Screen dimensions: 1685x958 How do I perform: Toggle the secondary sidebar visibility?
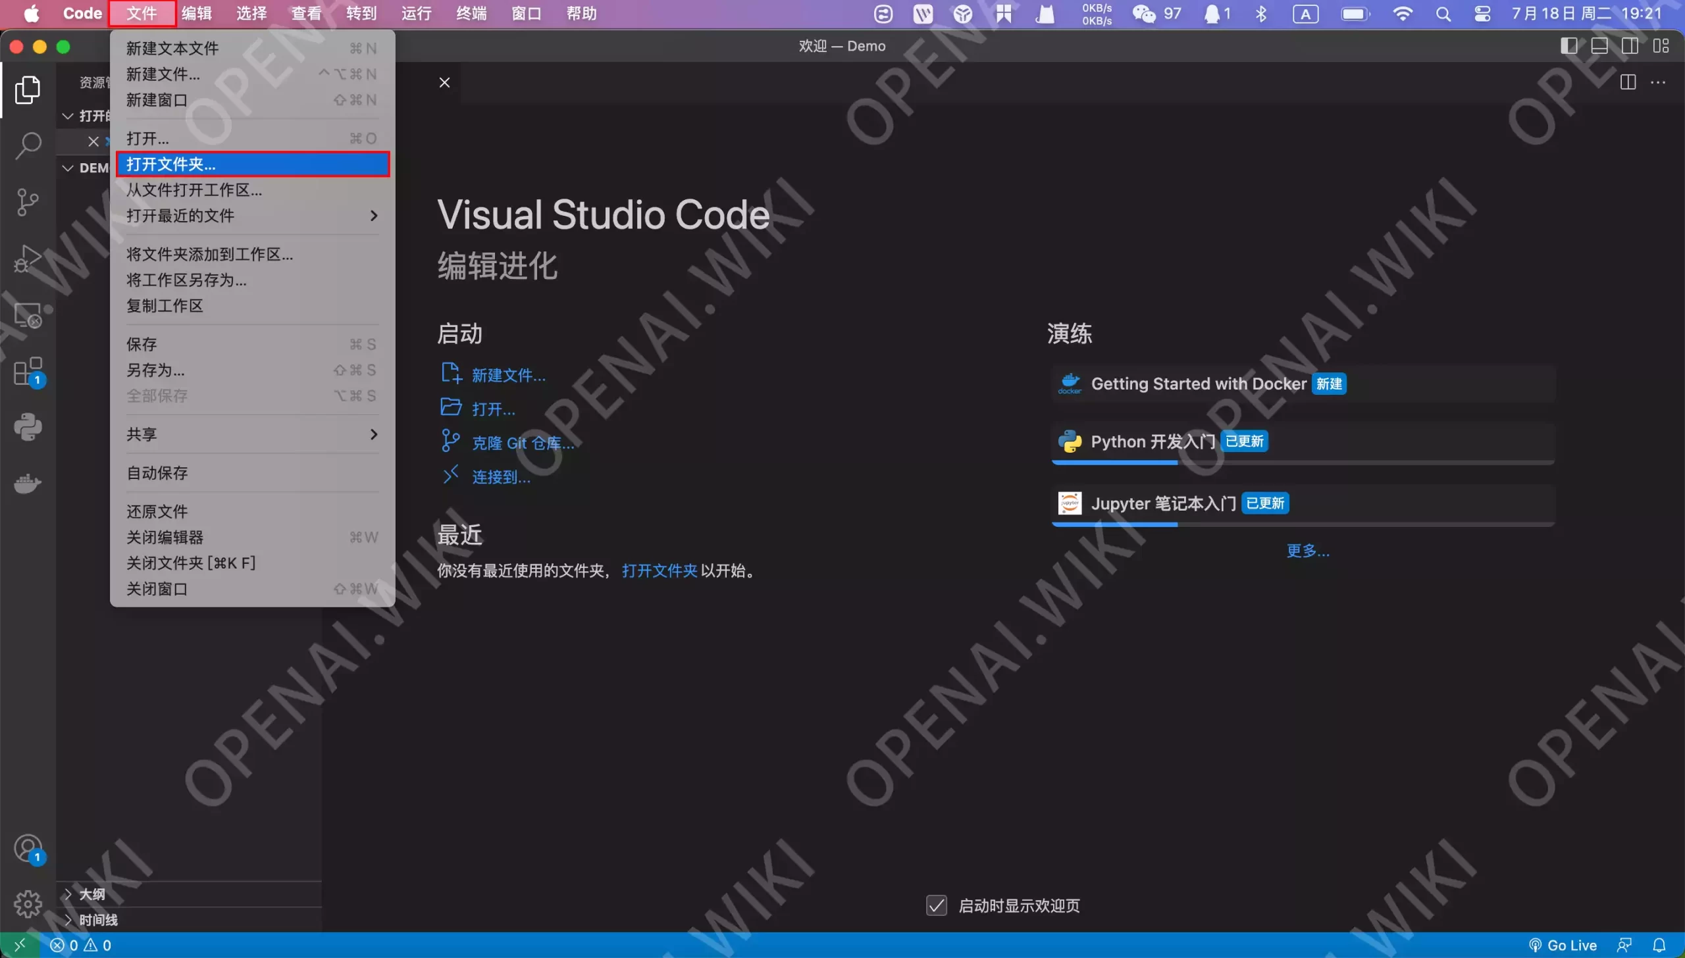(x=1632, y=45)
